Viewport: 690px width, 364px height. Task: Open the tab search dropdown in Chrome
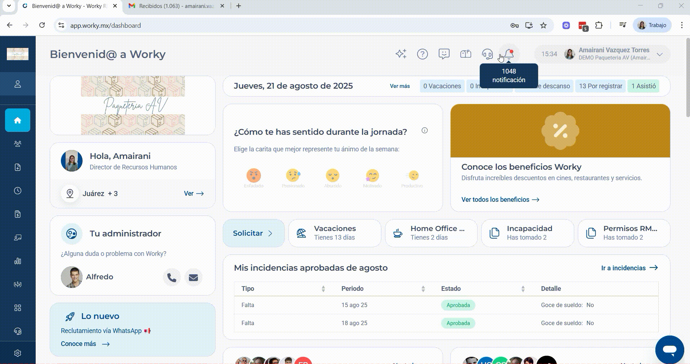pyautogui.click(x=9, y=6)
